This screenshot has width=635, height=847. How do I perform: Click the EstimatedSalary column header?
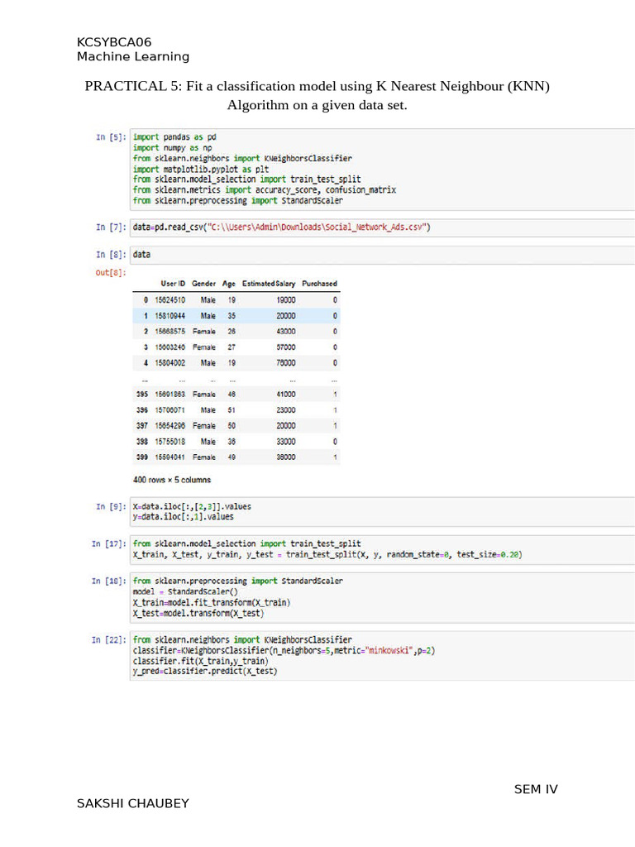269,284
